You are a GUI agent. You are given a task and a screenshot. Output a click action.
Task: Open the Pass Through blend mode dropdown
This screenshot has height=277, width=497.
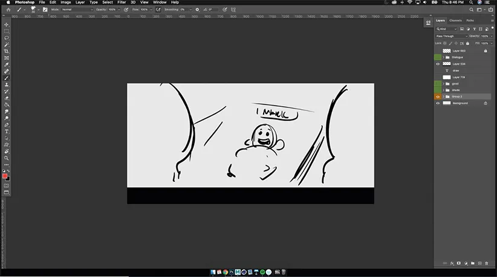pyautogui.click(x=451, y=36)
